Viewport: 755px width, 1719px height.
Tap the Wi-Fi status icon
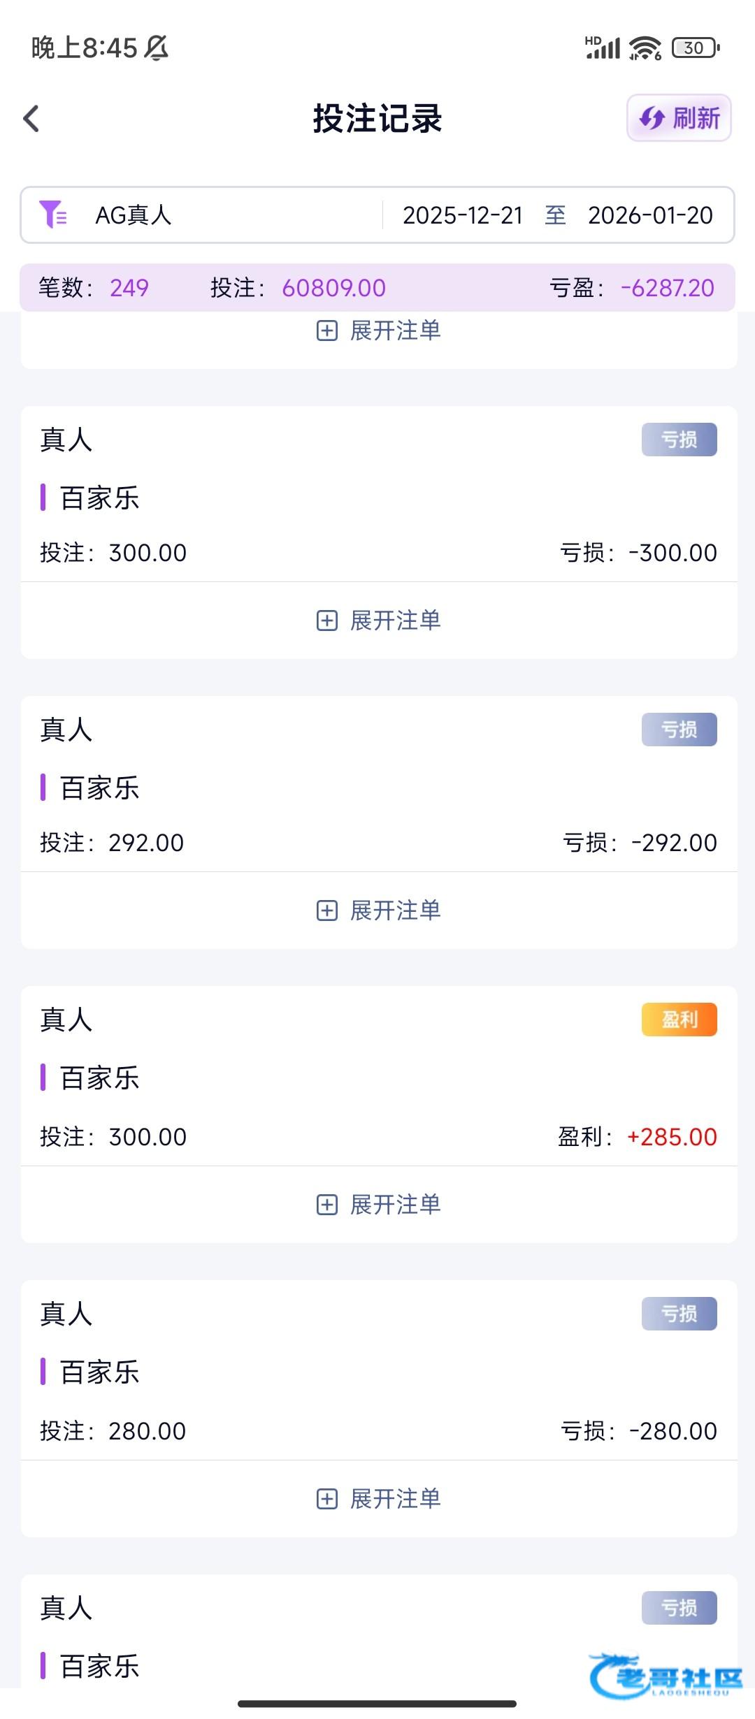point(645,48)
